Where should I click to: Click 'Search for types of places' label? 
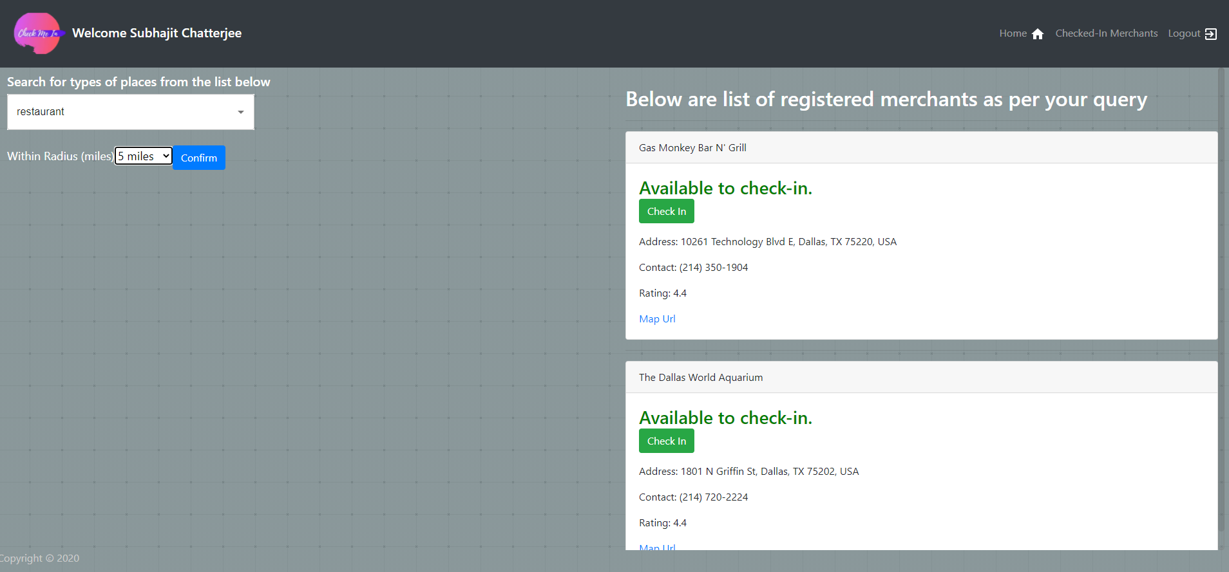coord(138,82)
